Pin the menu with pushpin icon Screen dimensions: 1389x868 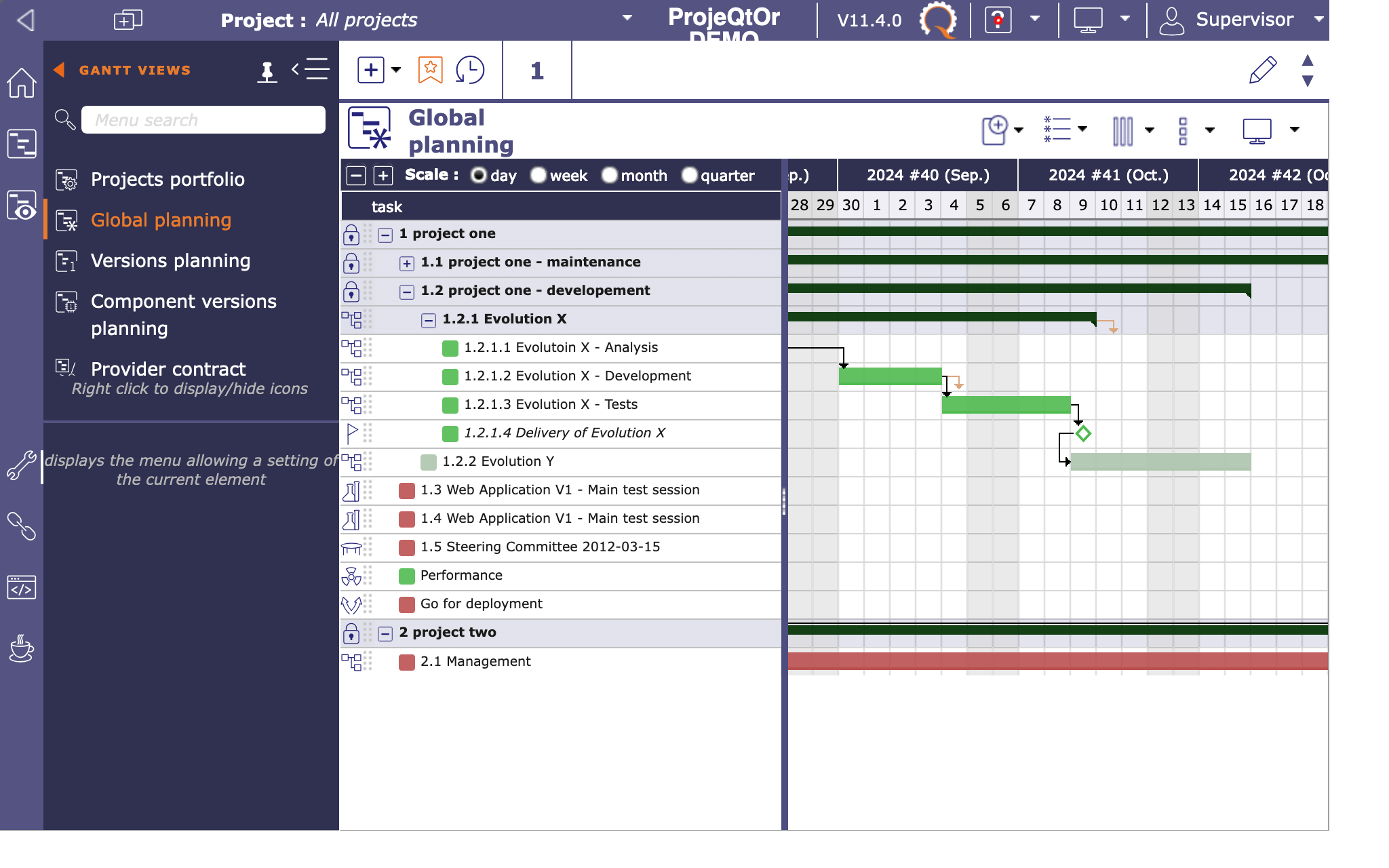267,71
